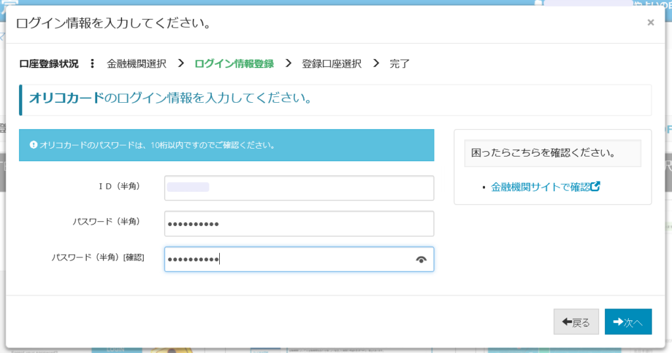
Task: Focus the パスワード（半角） field
Action: [x=299, y=223]
